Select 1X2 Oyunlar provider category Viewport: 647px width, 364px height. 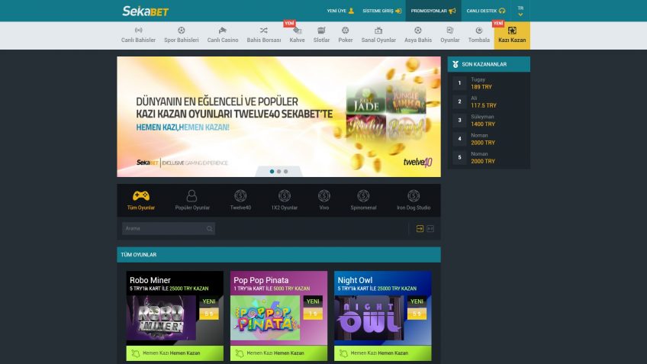point(285,200)
